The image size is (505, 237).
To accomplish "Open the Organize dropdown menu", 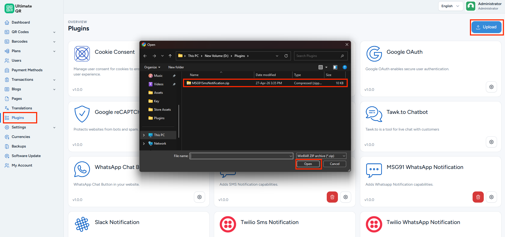I will click(x=152, y=67).
